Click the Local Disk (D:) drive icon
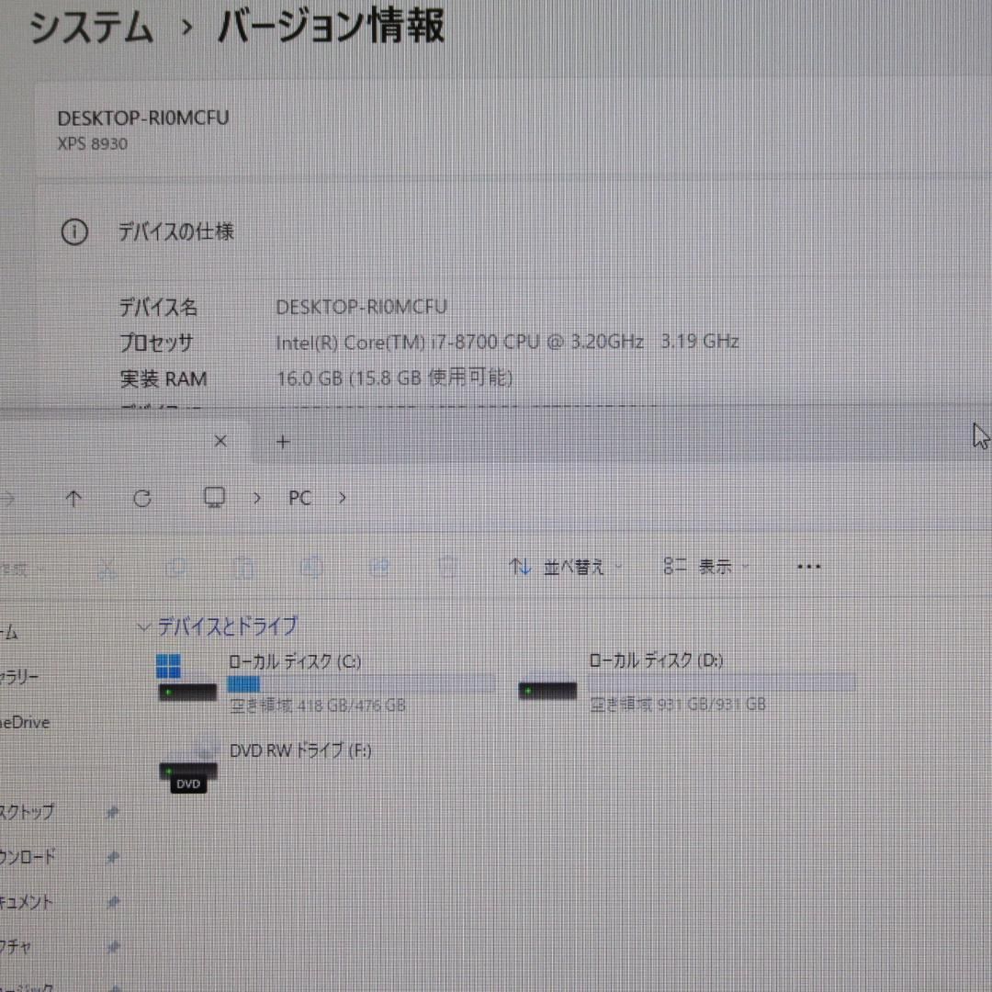This screenshot has width=992, height=992. click(547, 689)
